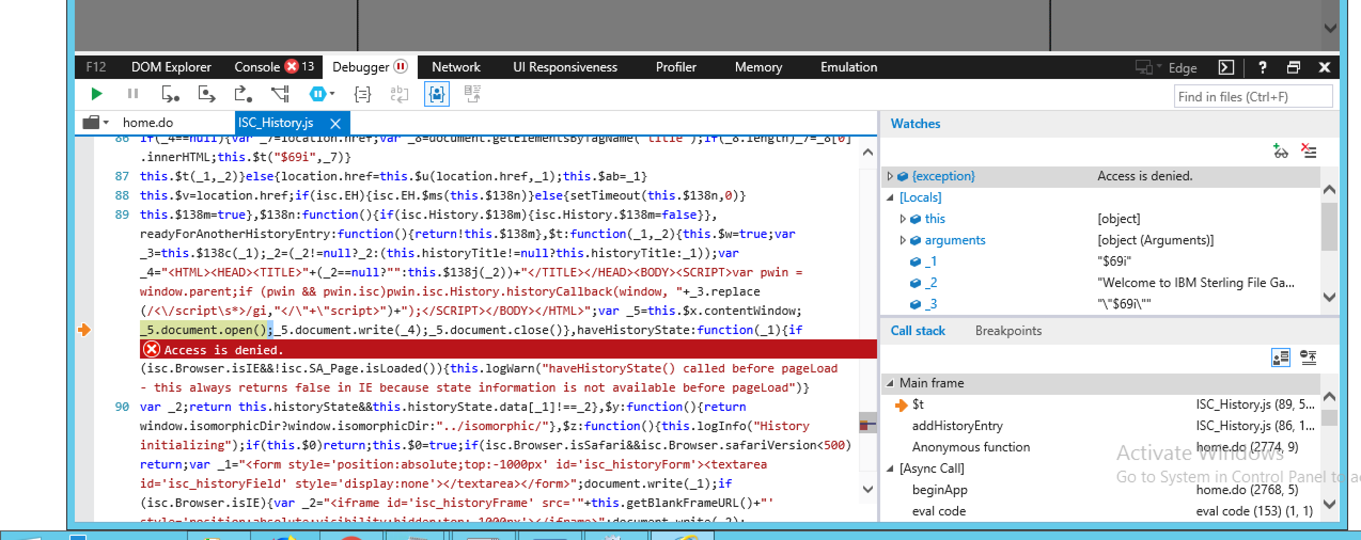This screenshot has height=540, width=1361.
Task: Click the Step over debugger icon
Action: (207, 94)
